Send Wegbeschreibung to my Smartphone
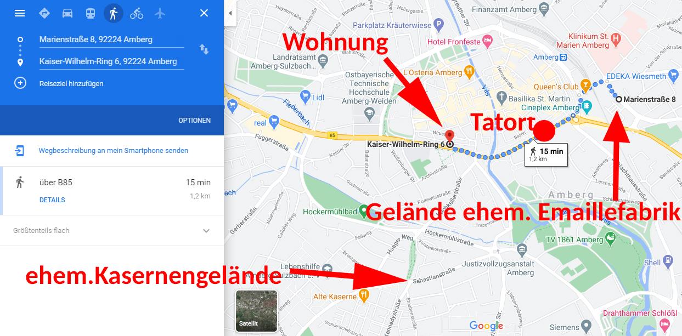This screenshot has width=682, height=336. [x=112, y=150]
